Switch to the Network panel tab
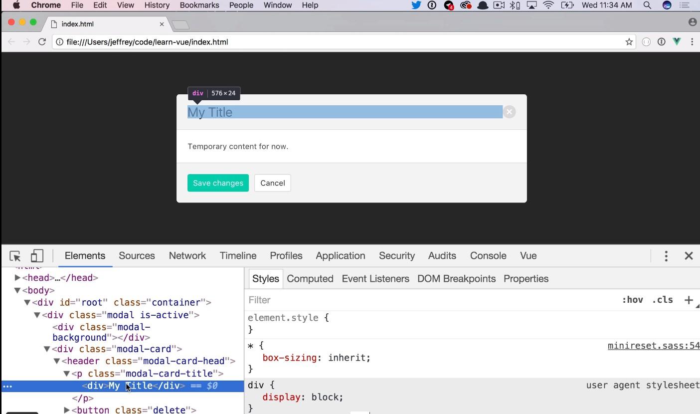 click(x=187, y=256)
